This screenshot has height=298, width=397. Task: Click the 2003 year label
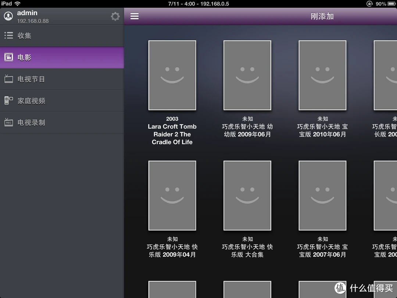click(172, 118)
